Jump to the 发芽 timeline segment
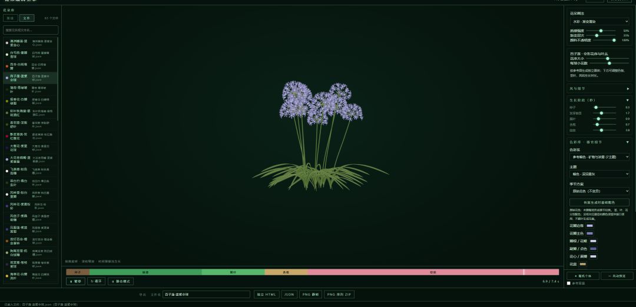This screenshot has height=307, width=636. point(145,272)
